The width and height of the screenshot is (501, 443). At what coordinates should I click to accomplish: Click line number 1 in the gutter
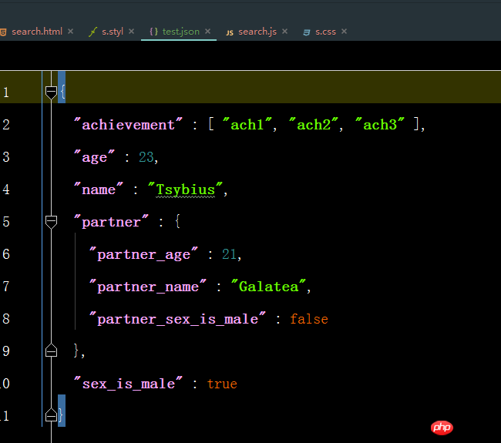[5, 92]
